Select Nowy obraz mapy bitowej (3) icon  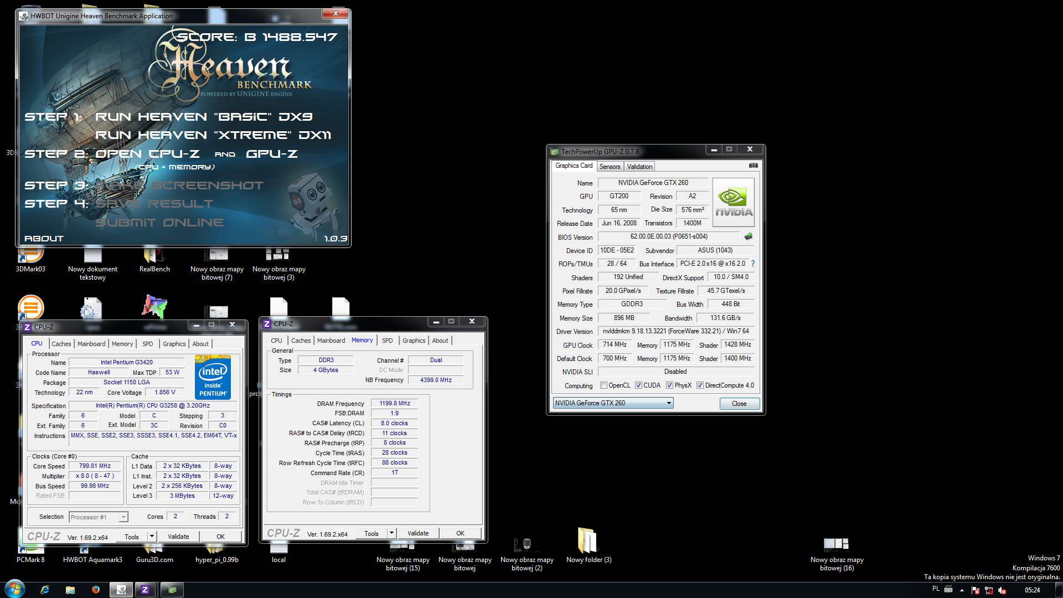click(x=279, y=265)
